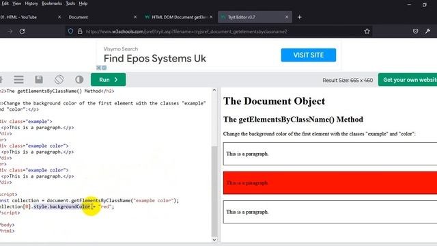The width and height of the screenshot is (437, 246).
Task: Save the code with floppy icon
Action: (x=39, y=79)
